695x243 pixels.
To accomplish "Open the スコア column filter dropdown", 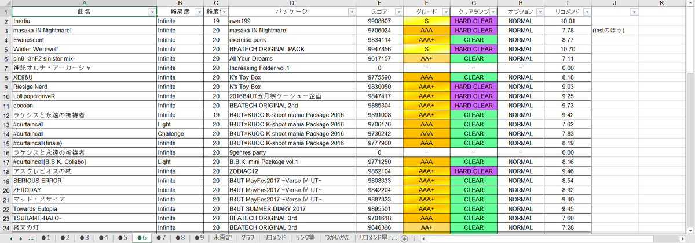I will [398, 12].
